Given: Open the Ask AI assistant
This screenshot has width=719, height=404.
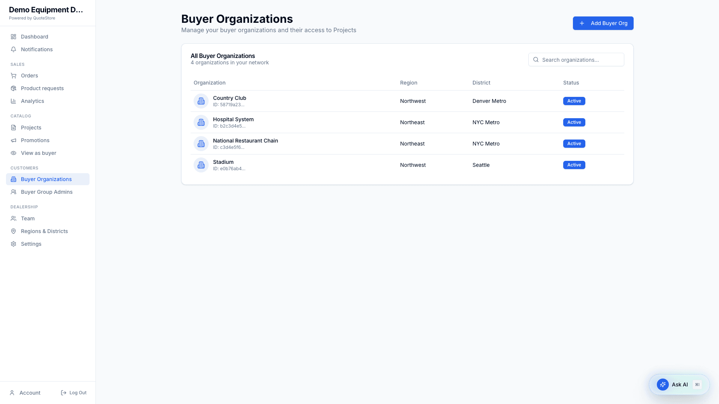Looking at the screenshot, I should [x=679, y=385].
